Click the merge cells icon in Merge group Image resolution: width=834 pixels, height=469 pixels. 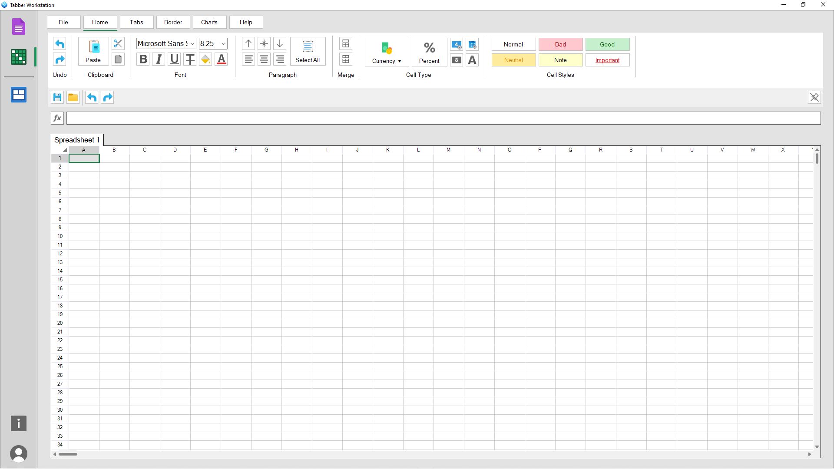click(x=346, y=43)
